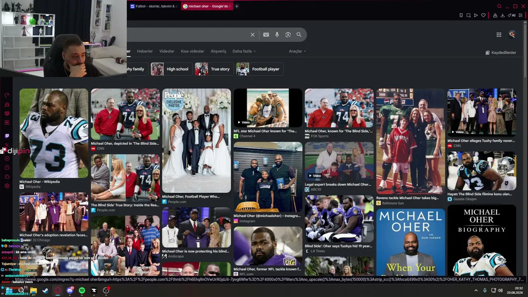Switch to the Alışveriş tab
528x297 pixels.
pos(218,51)
